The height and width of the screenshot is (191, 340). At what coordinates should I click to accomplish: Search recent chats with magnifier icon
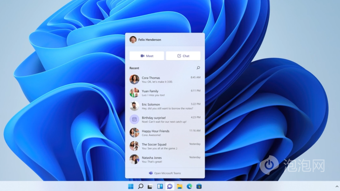[x=198, y=68]
